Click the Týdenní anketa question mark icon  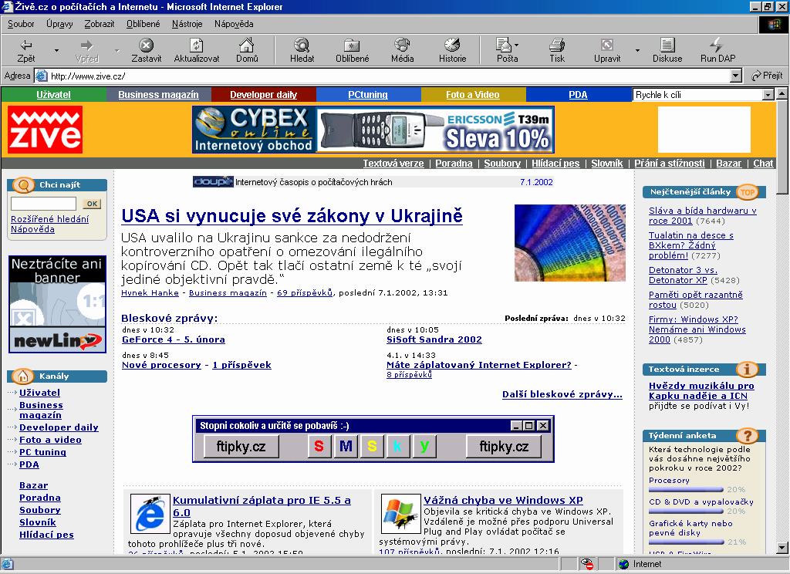pyautogui.click(x=747, y=435)
